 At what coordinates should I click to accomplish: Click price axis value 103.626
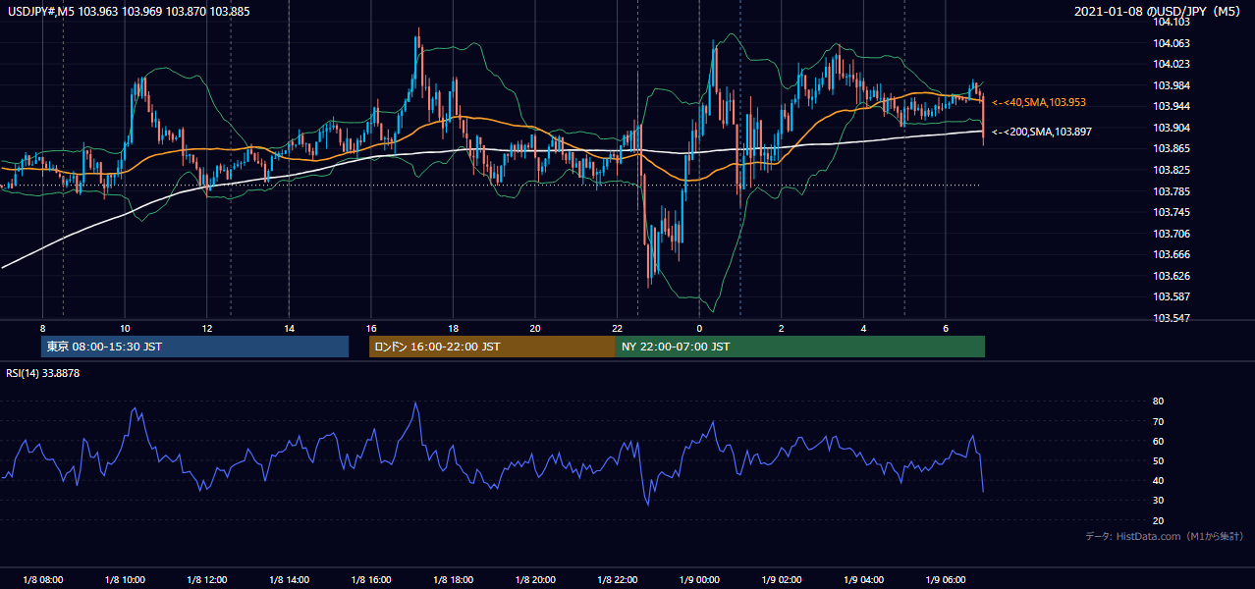1171,276
